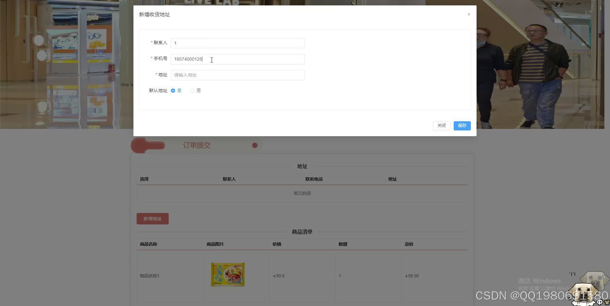Viewport: 610px width, 306px height.
Task: Click the red 新增地址 button
Action: coord(152,218)
